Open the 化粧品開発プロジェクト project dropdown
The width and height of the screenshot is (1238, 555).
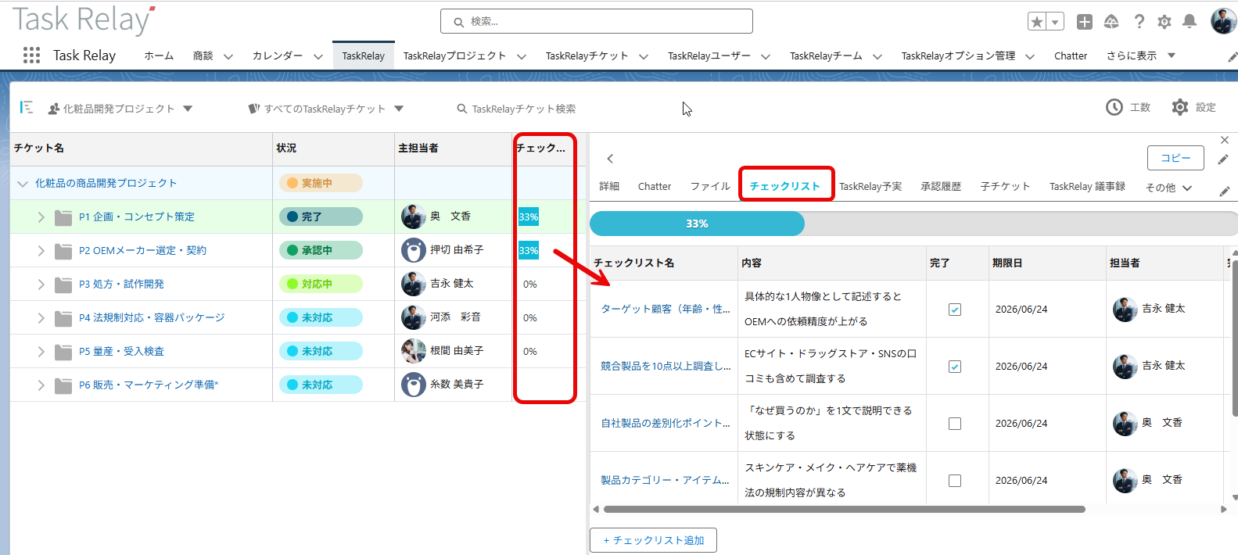[x=188, y=109]
